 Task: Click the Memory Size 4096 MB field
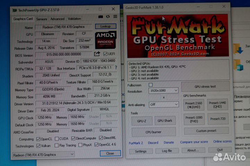pos(49,96)
